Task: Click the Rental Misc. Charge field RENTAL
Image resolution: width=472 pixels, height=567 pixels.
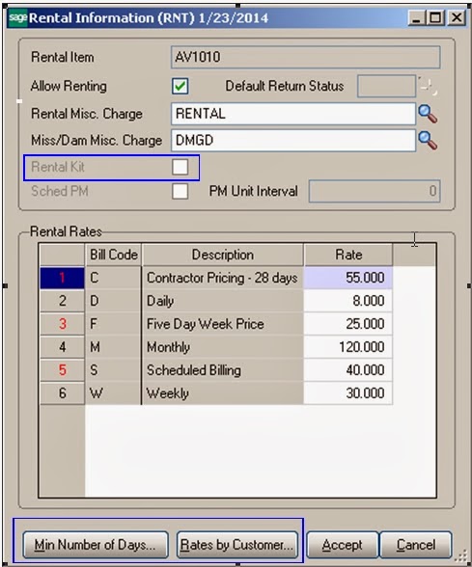Action: pyautogui.click(x=293, y=114)
